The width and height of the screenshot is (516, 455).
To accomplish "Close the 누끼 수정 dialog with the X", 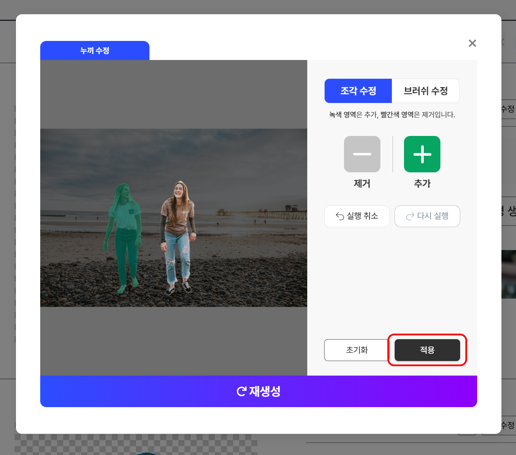I will click(x=472, y=43).
